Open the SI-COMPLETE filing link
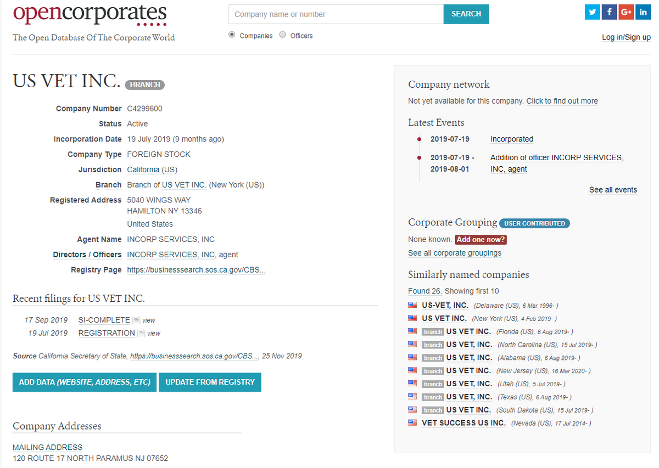 pyautogui.click(x=104, y=320)
